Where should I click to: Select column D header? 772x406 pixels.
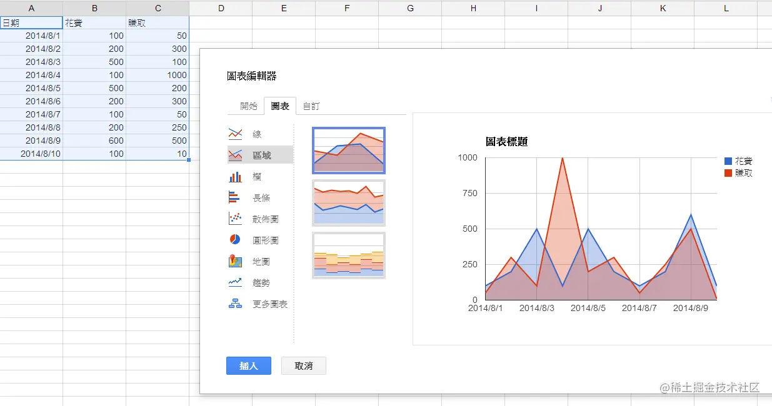[x=221, y=8]
